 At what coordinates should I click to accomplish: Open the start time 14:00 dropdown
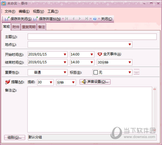point(92,54)
